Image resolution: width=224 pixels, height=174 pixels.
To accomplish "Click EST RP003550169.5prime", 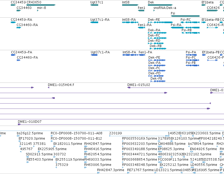I will [x=123, y=141].
